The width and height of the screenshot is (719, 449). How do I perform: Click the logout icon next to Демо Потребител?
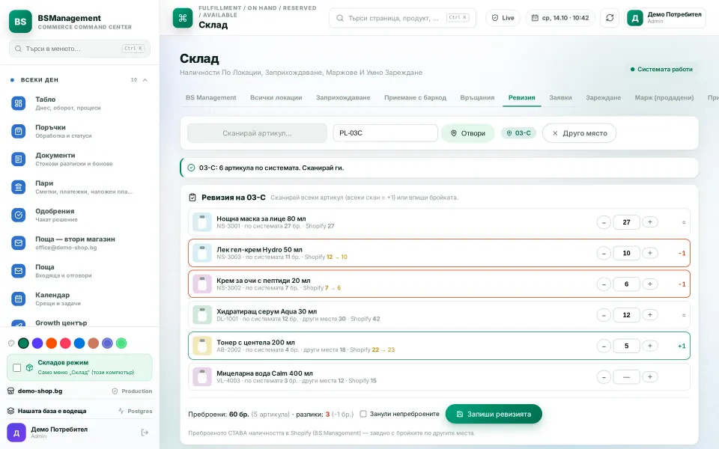(x=145, y=433)
